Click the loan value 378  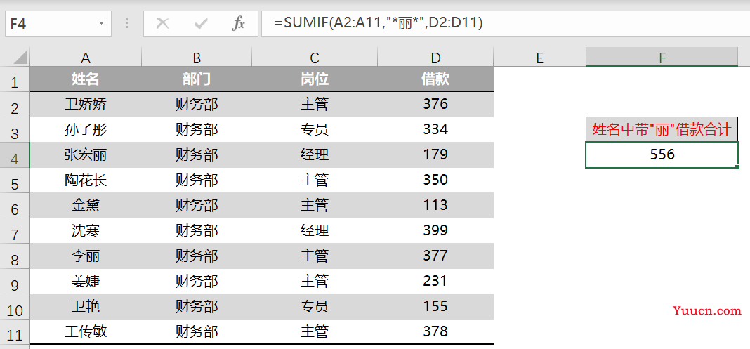click(x=435, y=331)
